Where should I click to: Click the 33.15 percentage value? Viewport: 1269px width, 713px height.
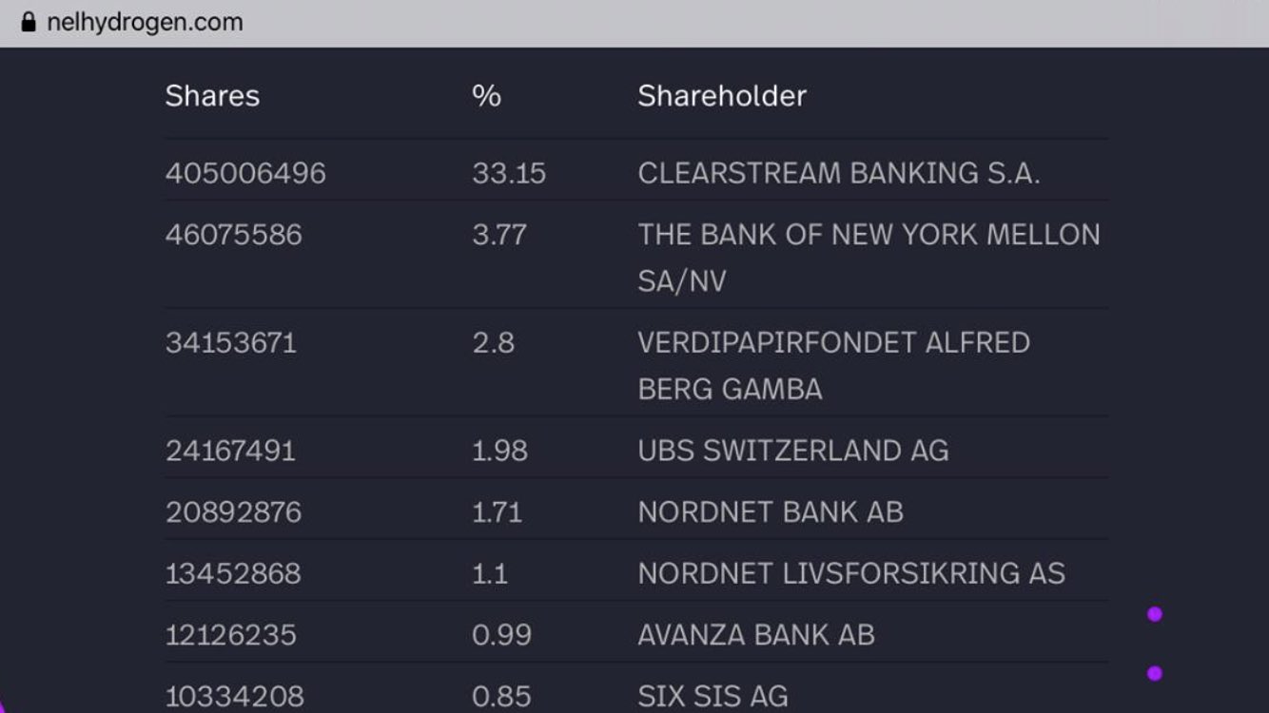[x=509, y=173]
